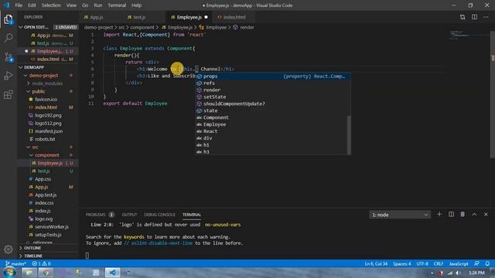
Task: Collapse the component folder
Action: click(46, 155)
